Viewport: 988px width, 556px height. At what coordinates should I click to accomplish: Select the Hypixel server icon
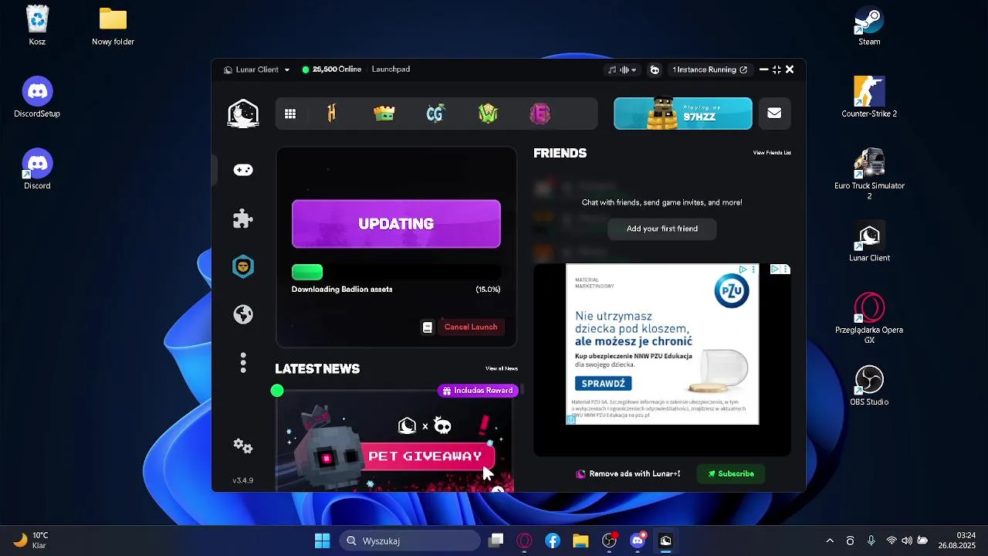(332, 114)
